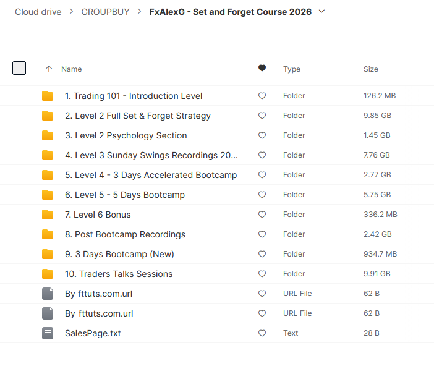Click folder icon of 1. Trading 101
The image size is (434, 374).
[x=48, y=96]
